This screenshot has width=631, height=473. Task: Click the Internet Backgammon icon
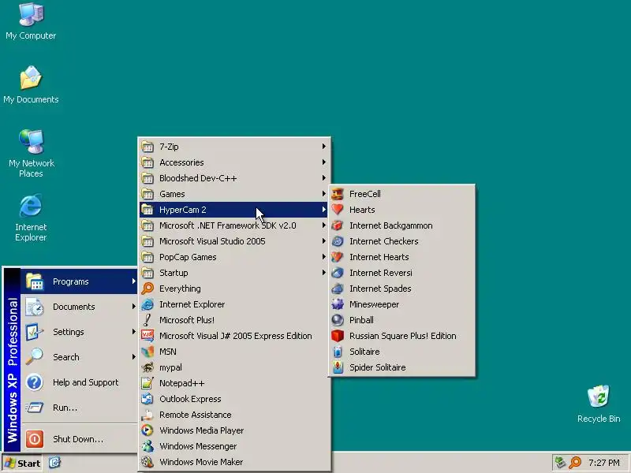click(338, 225)
